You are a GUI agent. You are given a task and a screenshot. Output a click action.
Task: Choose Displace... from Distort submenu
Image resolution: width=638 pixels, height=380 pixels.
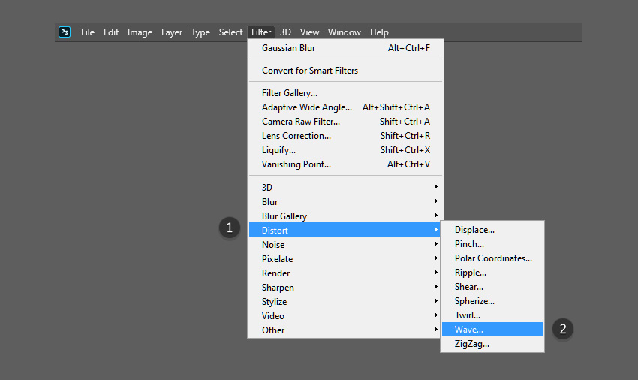click(492, 230)
